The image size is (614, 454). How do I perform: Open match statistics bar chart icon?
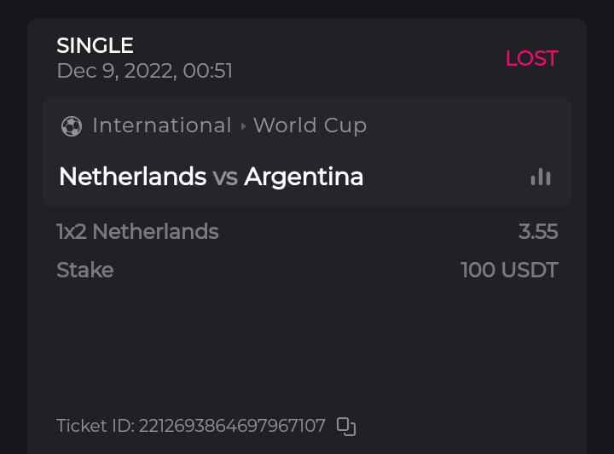click(541, 177)
